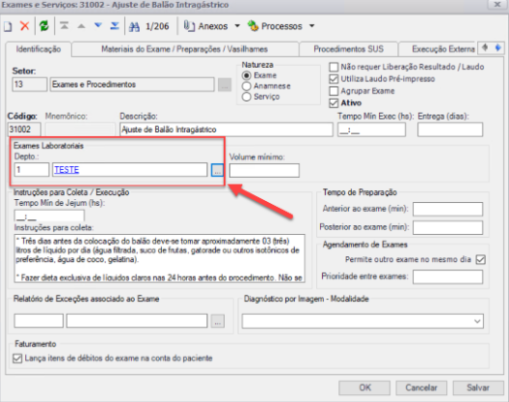Click the Volume mínimo field
Viewport: 509px width, 402px height.
pyautogui.click(x=265, y=171)
